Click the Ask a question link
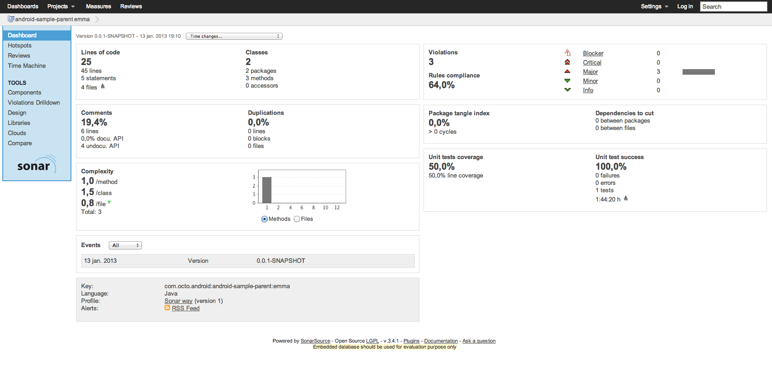 point(479,341)
